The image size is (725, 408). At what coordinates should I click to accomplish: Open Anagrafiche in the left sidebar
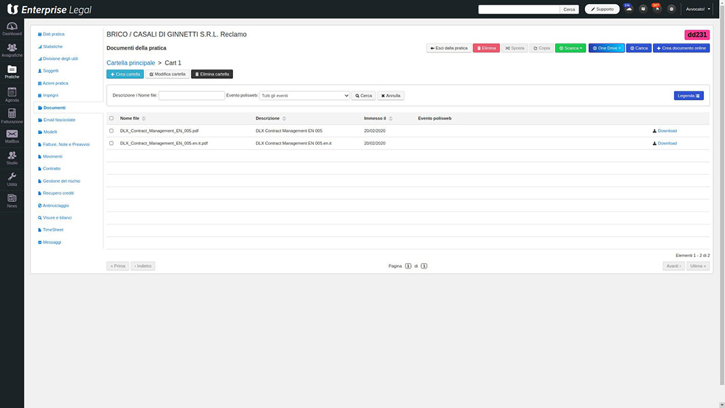coord(12,50)
